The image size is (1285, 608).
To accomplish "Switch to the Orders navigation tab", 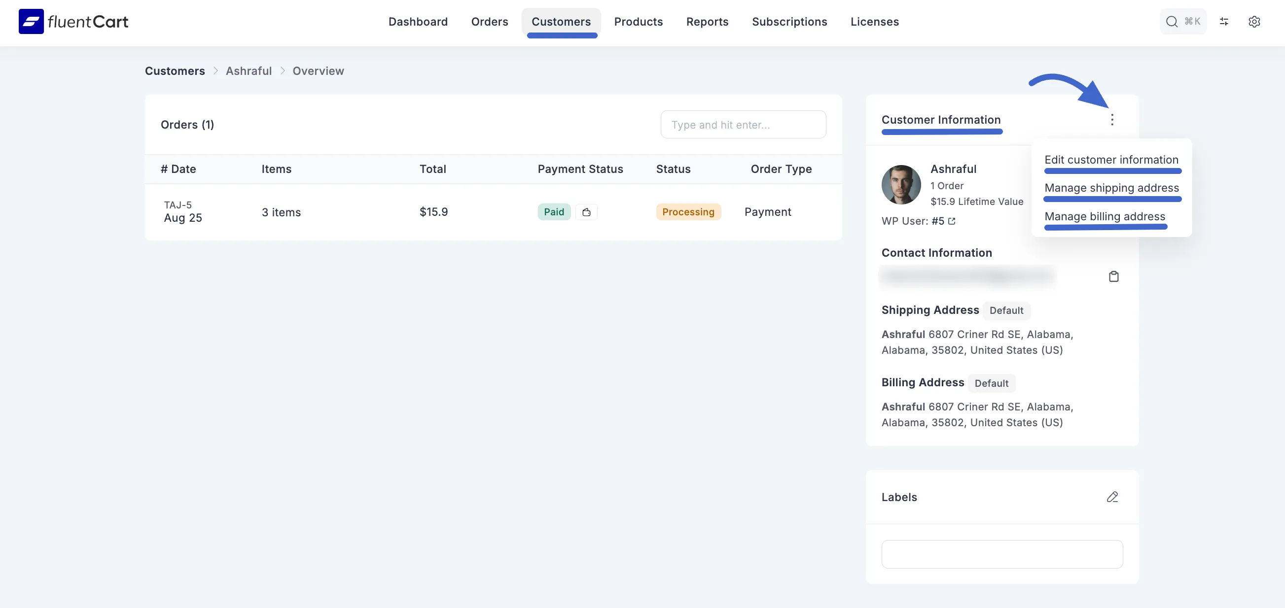I will coord(489,21).
